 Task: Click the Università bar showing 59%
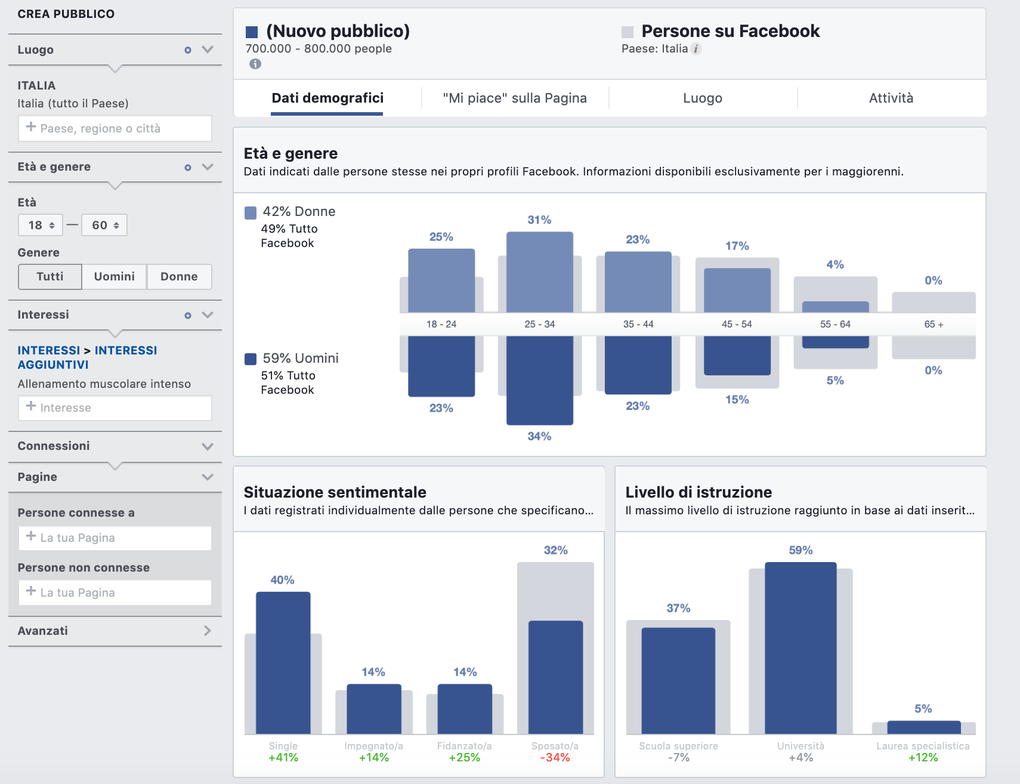pos(800,648)
